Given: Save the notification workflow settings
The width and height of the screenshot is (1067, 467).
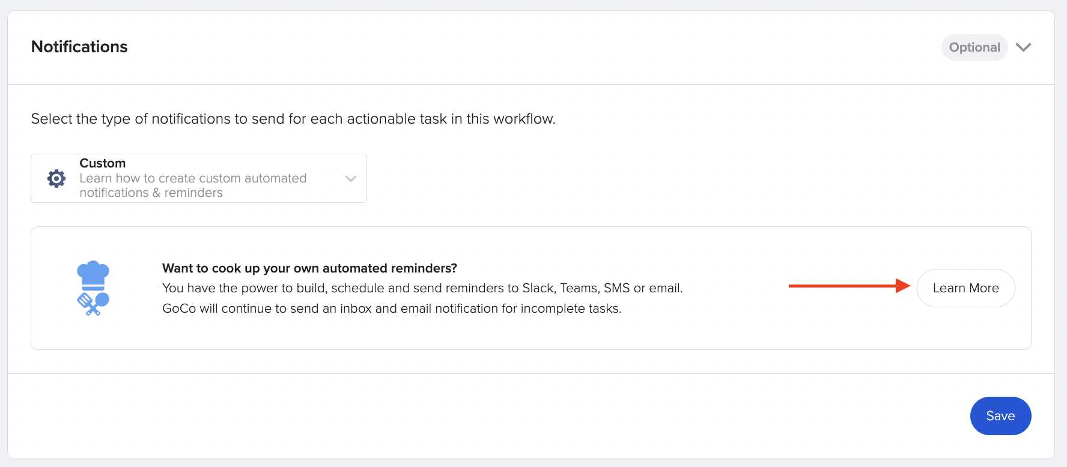Looking at the screenshot, I should 1000,415.
